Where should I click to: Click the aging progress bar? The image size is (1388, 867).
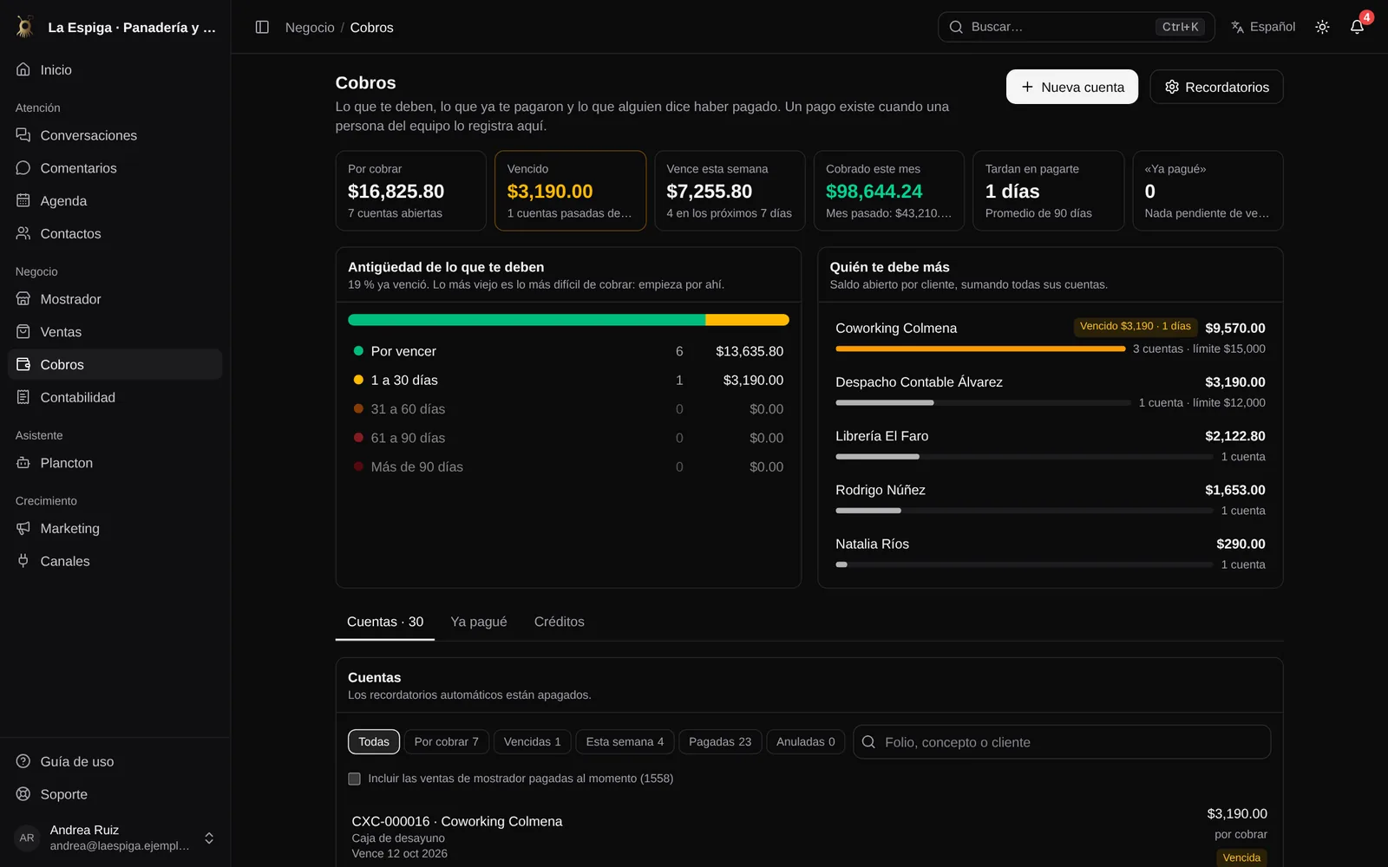568,320
